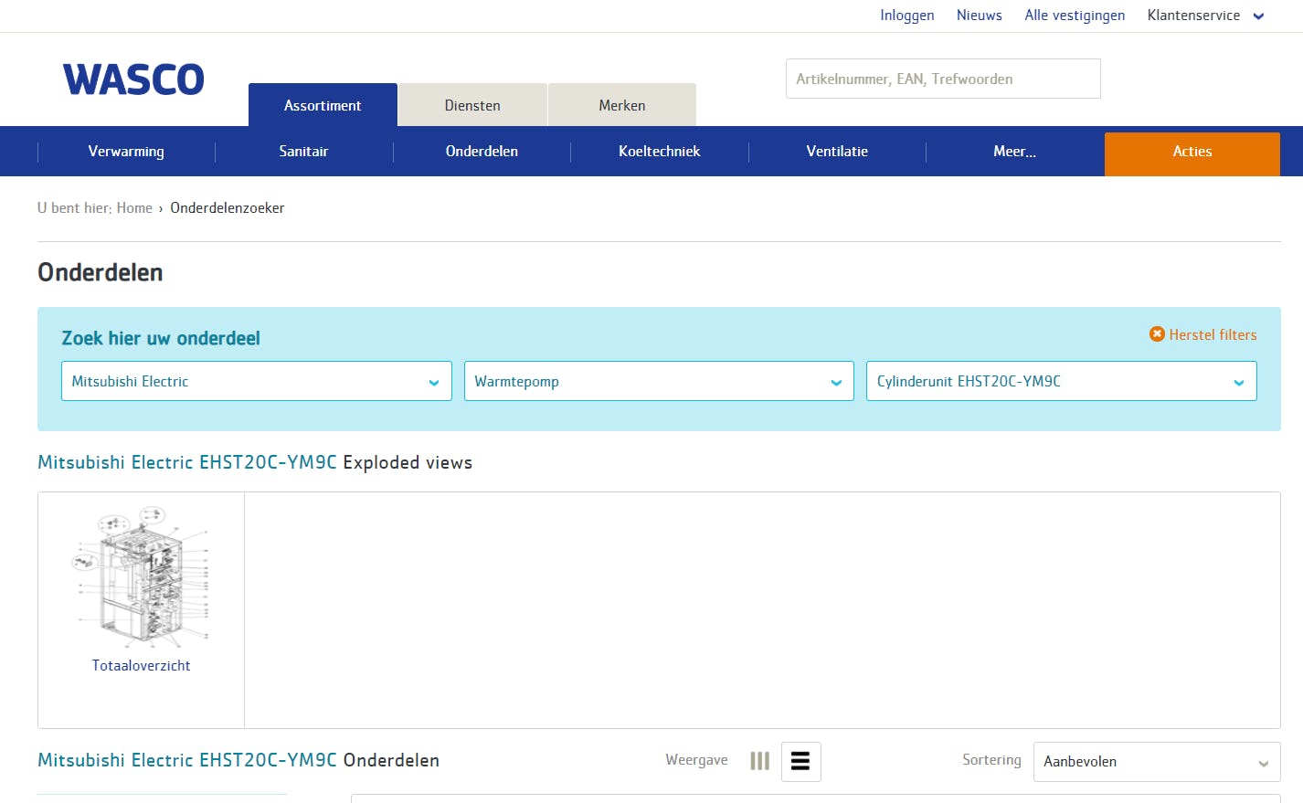This screenshot has width=1303, height=803.
Task: Click the WASCO logo
Action: coord(133,80)
